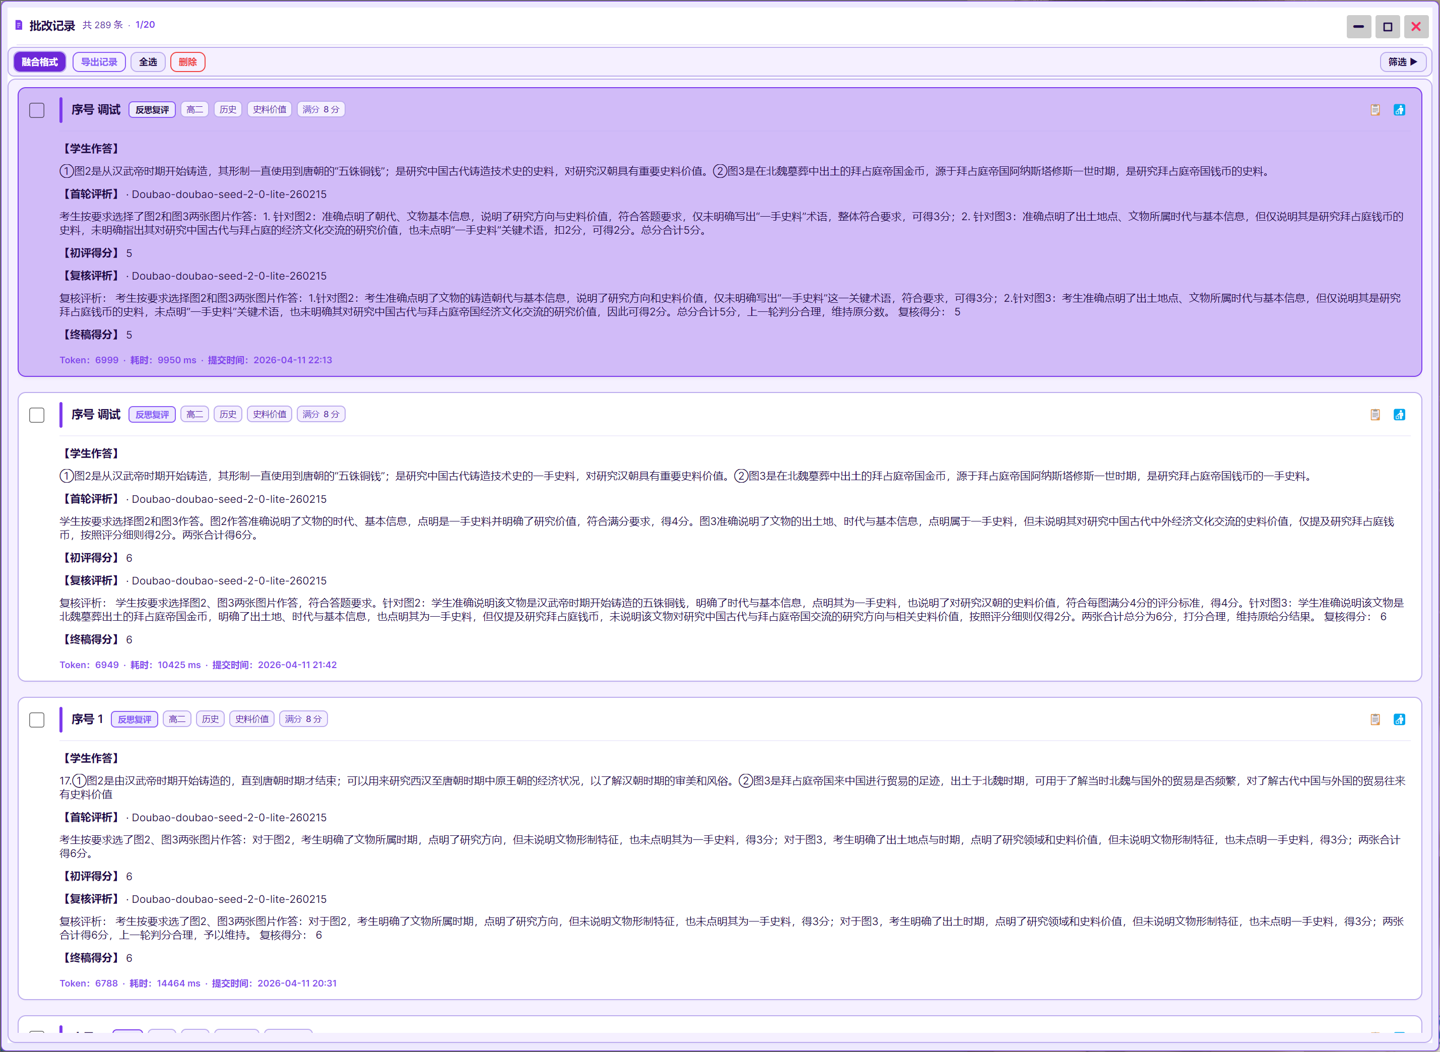The height and width of the screenshot is (1052, 1440).
Task: Click blue trash delete icon on 序号 1 record
Action: pos(1399,719)
